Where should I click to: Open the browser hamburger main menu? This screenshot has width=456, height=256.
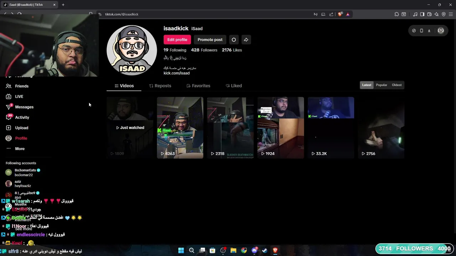451,14
